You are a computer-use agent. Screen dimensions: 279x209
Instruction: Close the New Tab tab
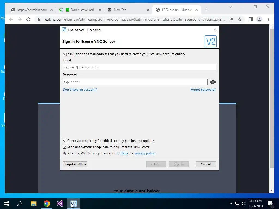click(x=148, y=10)
